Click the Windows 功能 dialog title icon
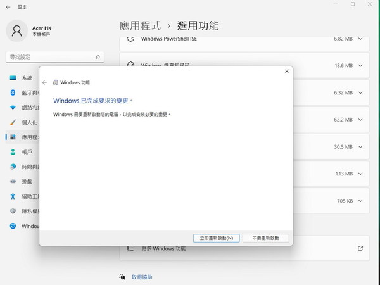The image size is (380, 285). point(56,82)
